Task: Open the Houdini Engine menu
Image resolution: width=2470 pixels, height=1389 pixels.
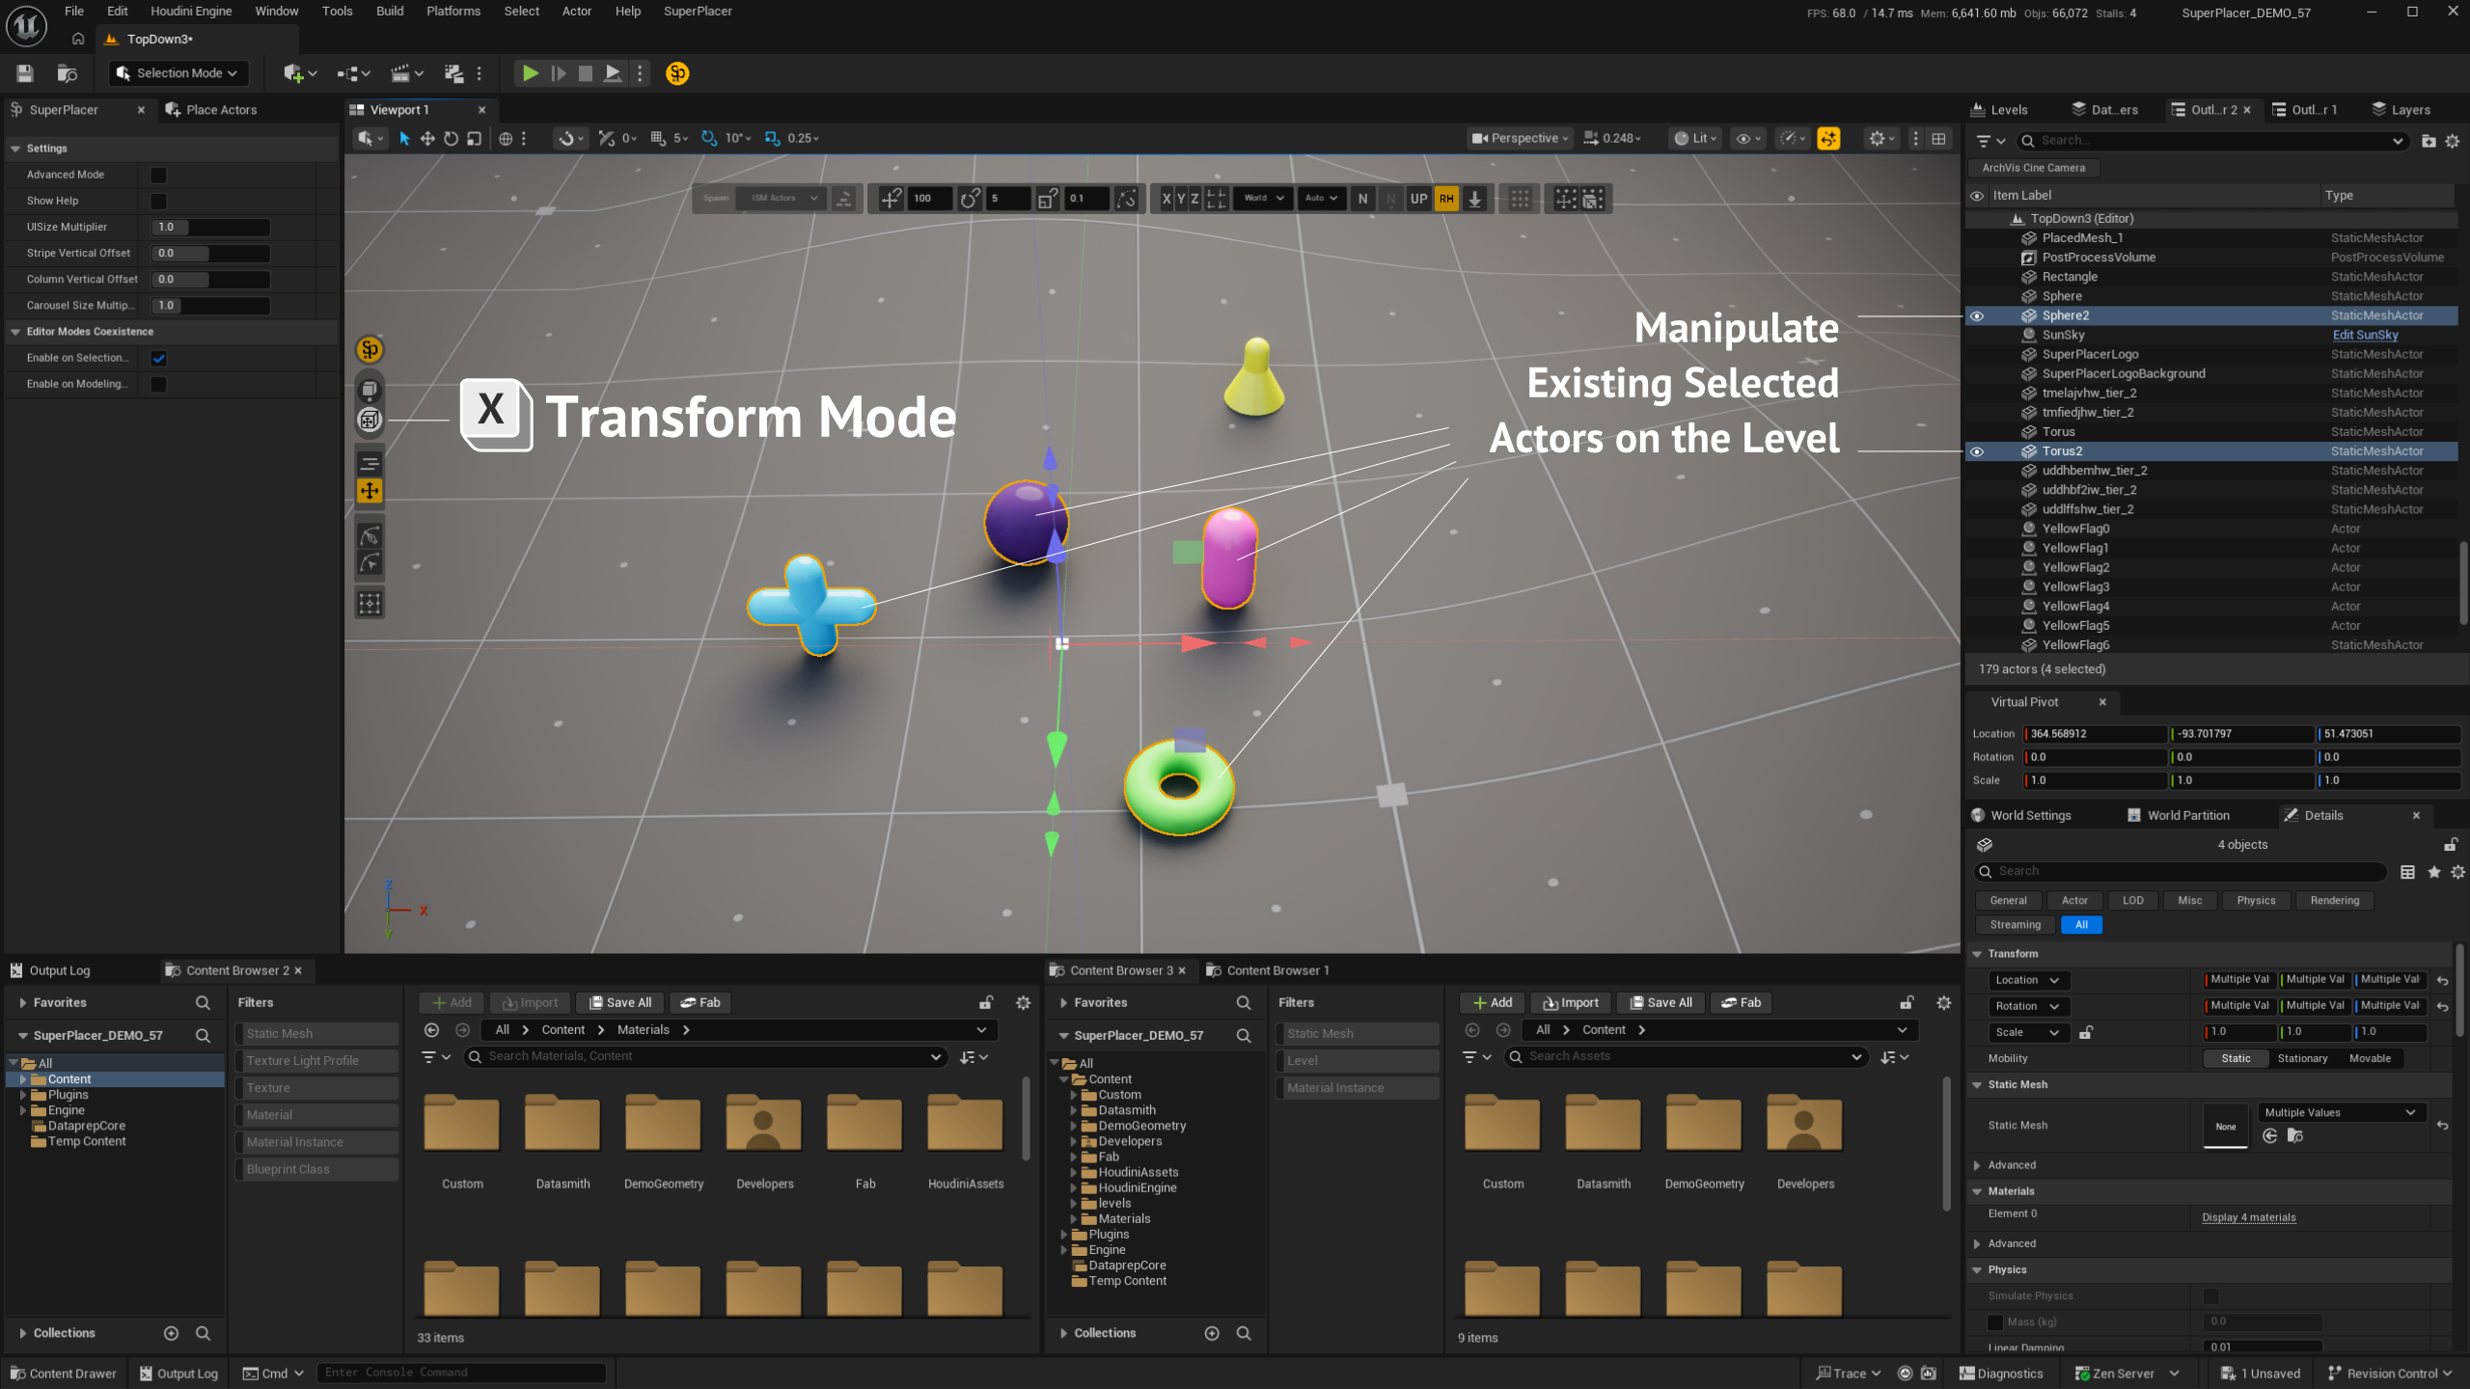Action: [191, 12]
